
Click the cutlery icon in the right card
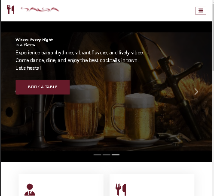coord(121,190)
